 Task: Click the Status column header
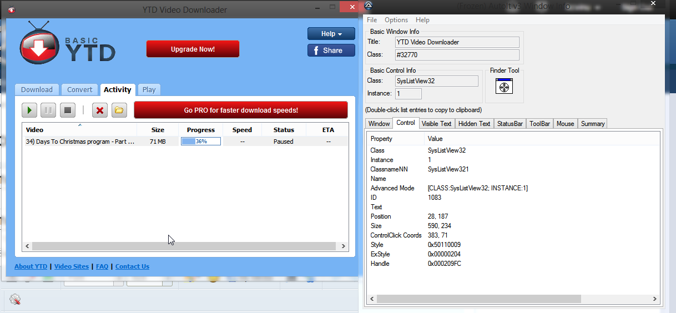coord(284,129)
